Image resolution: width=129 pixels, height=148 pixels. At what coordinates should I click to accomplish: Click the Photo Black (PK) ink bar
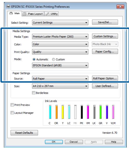[x=82, y=112]
